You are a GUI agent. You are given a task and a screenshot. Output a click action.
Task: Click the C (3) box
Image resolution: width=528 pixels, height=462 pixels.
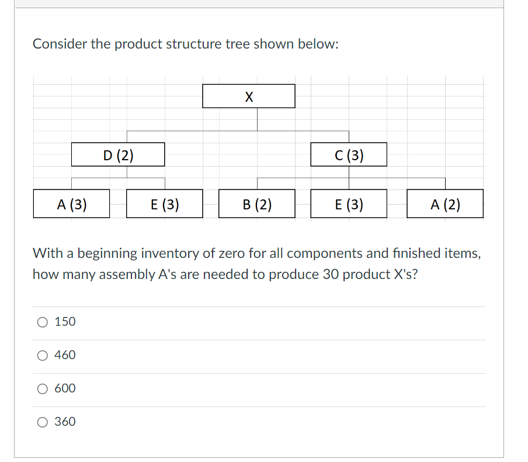click(349, 154)
